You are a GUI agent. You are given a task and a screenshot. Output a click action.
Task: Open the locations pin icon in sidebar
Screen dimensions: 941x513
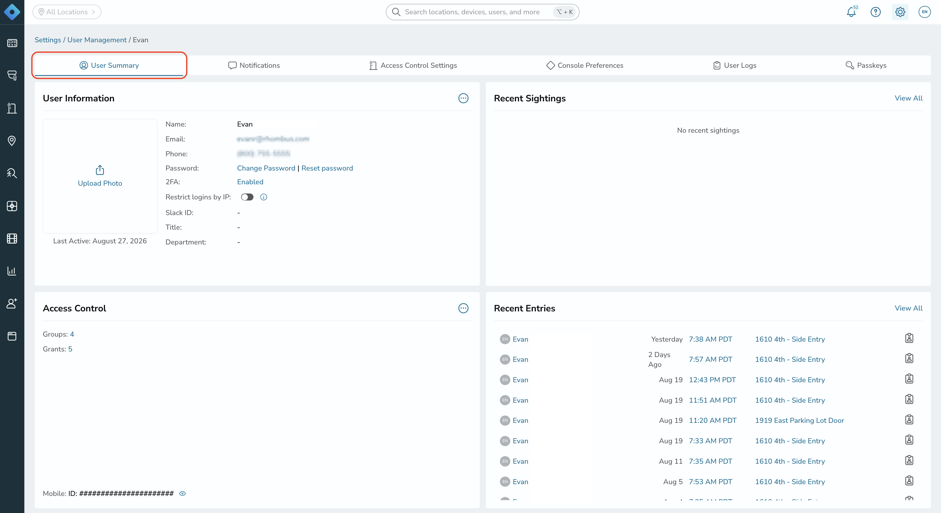(12, 141)
